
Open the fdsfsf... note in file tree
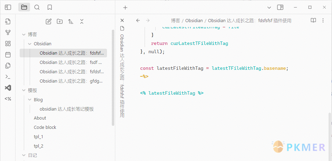(63, 53)
